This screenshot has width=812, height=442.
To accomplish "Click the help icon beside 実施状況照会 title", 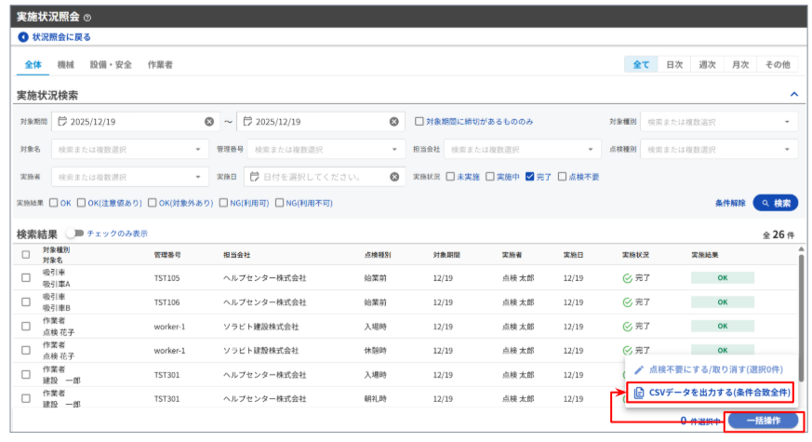I will (x=87, y=18).
